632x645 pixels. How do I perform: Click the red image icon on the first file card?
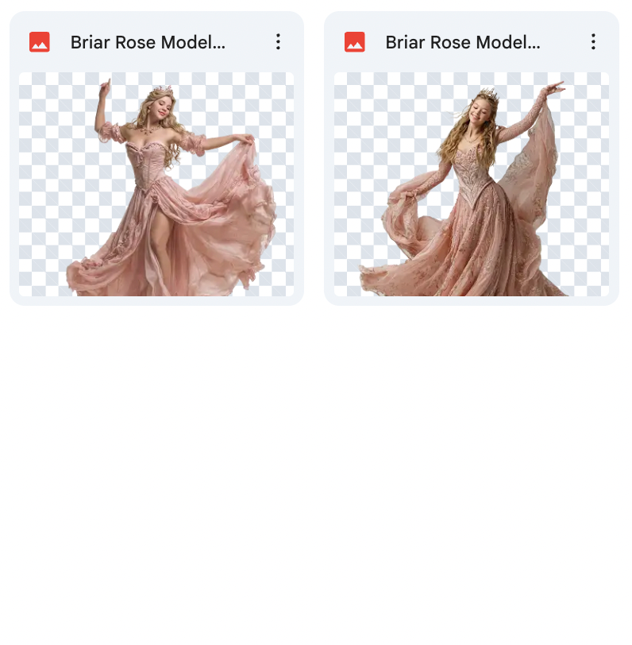pos(40,42)
